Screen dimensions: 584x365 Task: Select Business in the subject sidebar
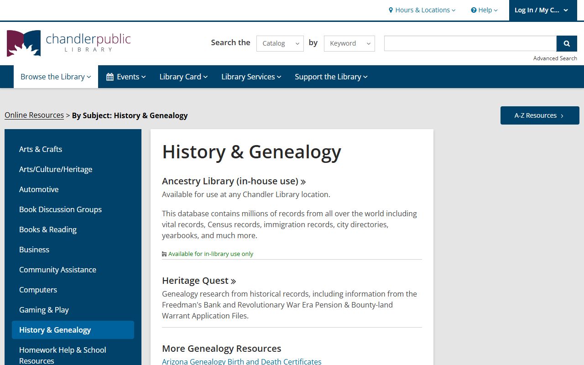(x=73, y=250)
